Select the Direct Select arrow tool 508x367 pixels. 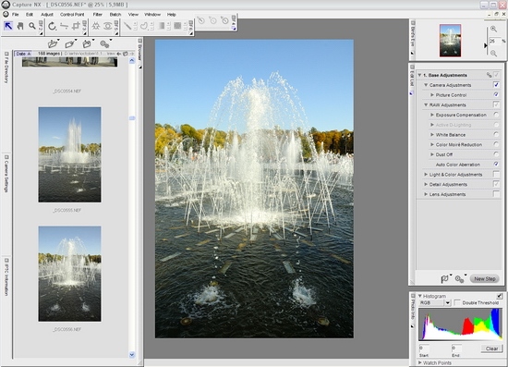[x=8, y=26]
